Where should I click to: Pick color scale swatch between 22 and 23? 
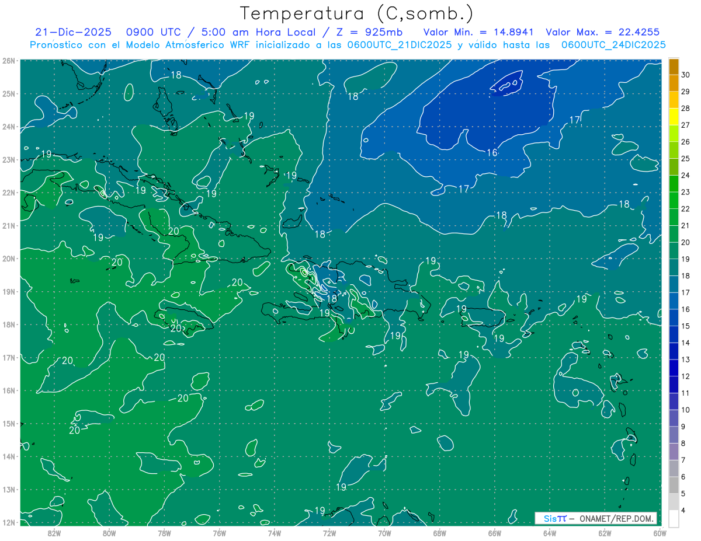pyautogui.click(x=674, y=200)
